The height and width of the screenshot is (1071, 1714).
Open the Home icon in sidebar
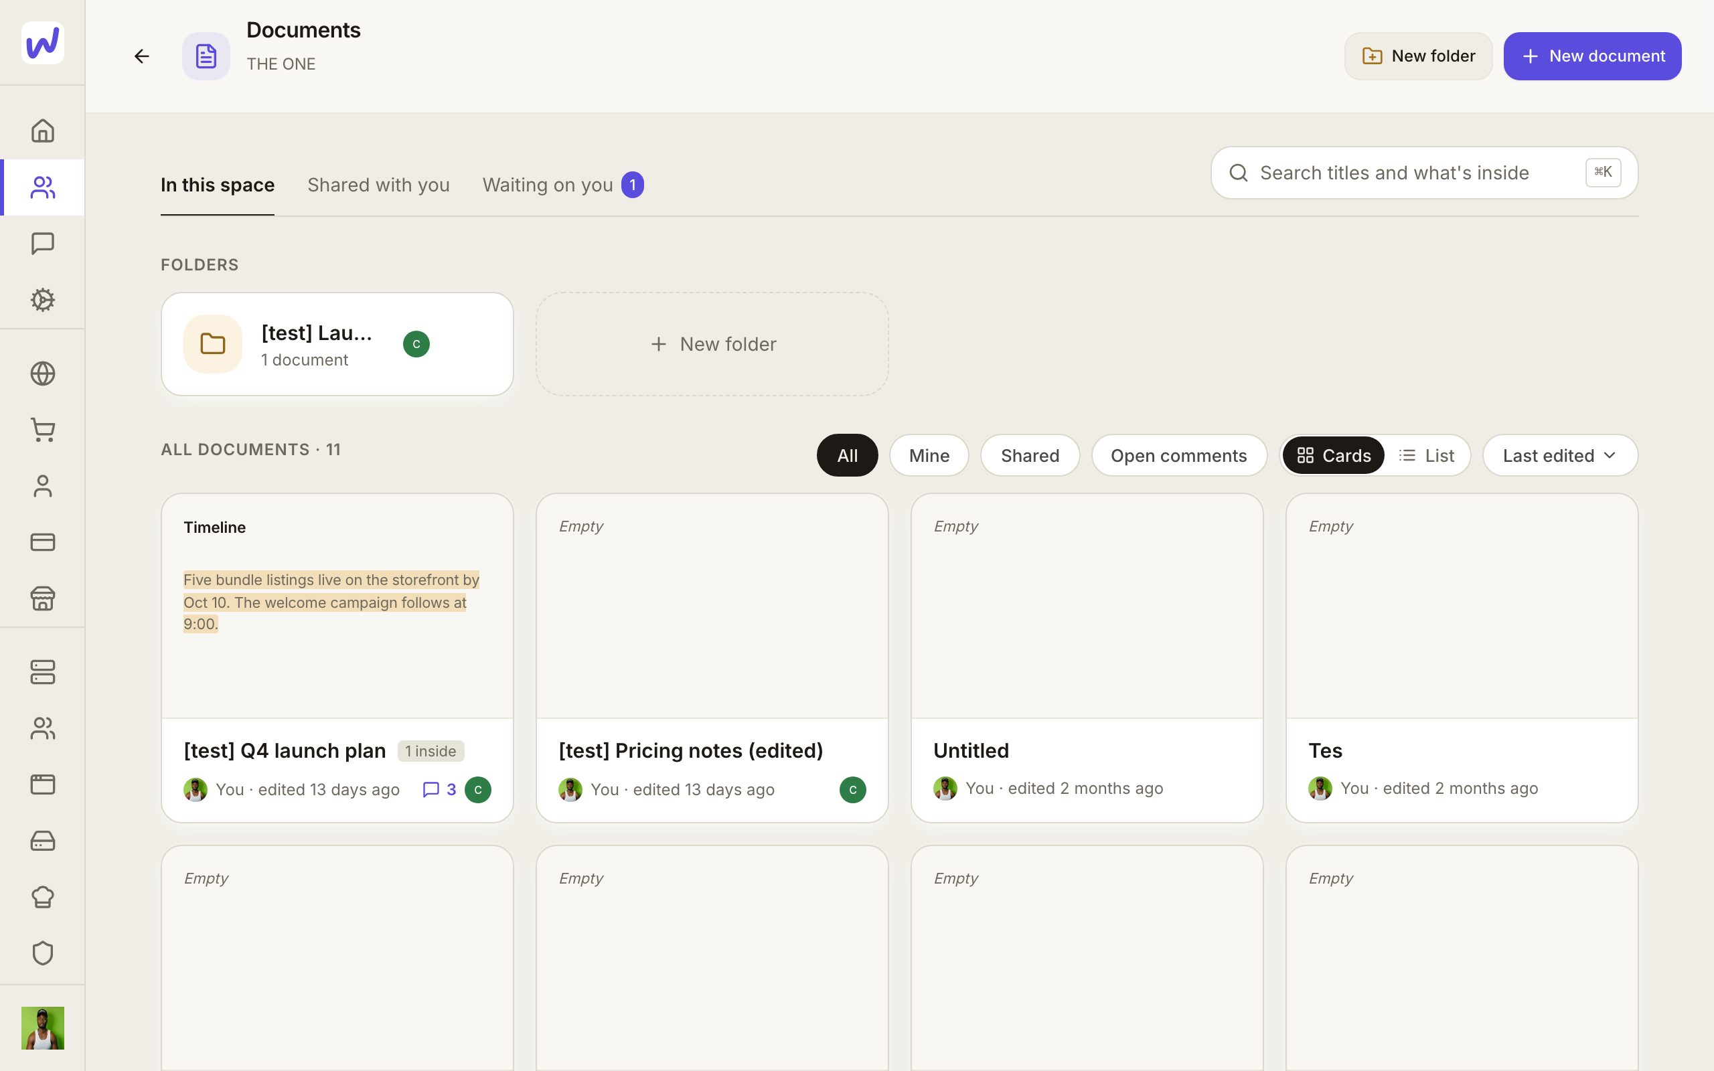(42, 131)
